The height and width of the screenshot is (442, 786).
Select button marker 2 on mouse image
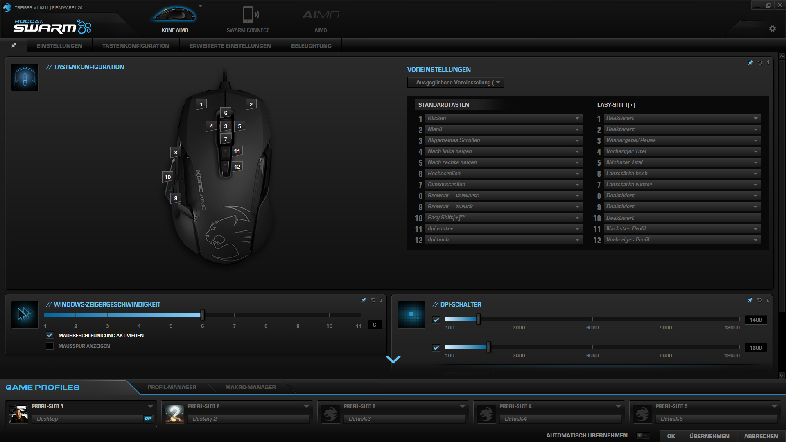(x=251, y=104)
